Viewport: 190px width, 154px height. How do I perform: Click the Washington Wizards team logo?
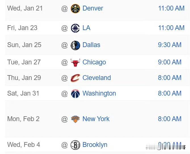point(75,94)
